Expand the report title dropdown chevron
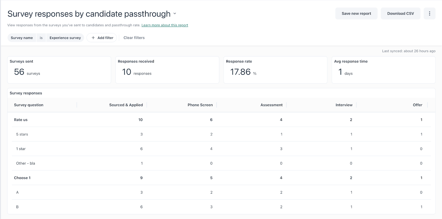Viewport: 442px width, 219px height. coord(175,14)
